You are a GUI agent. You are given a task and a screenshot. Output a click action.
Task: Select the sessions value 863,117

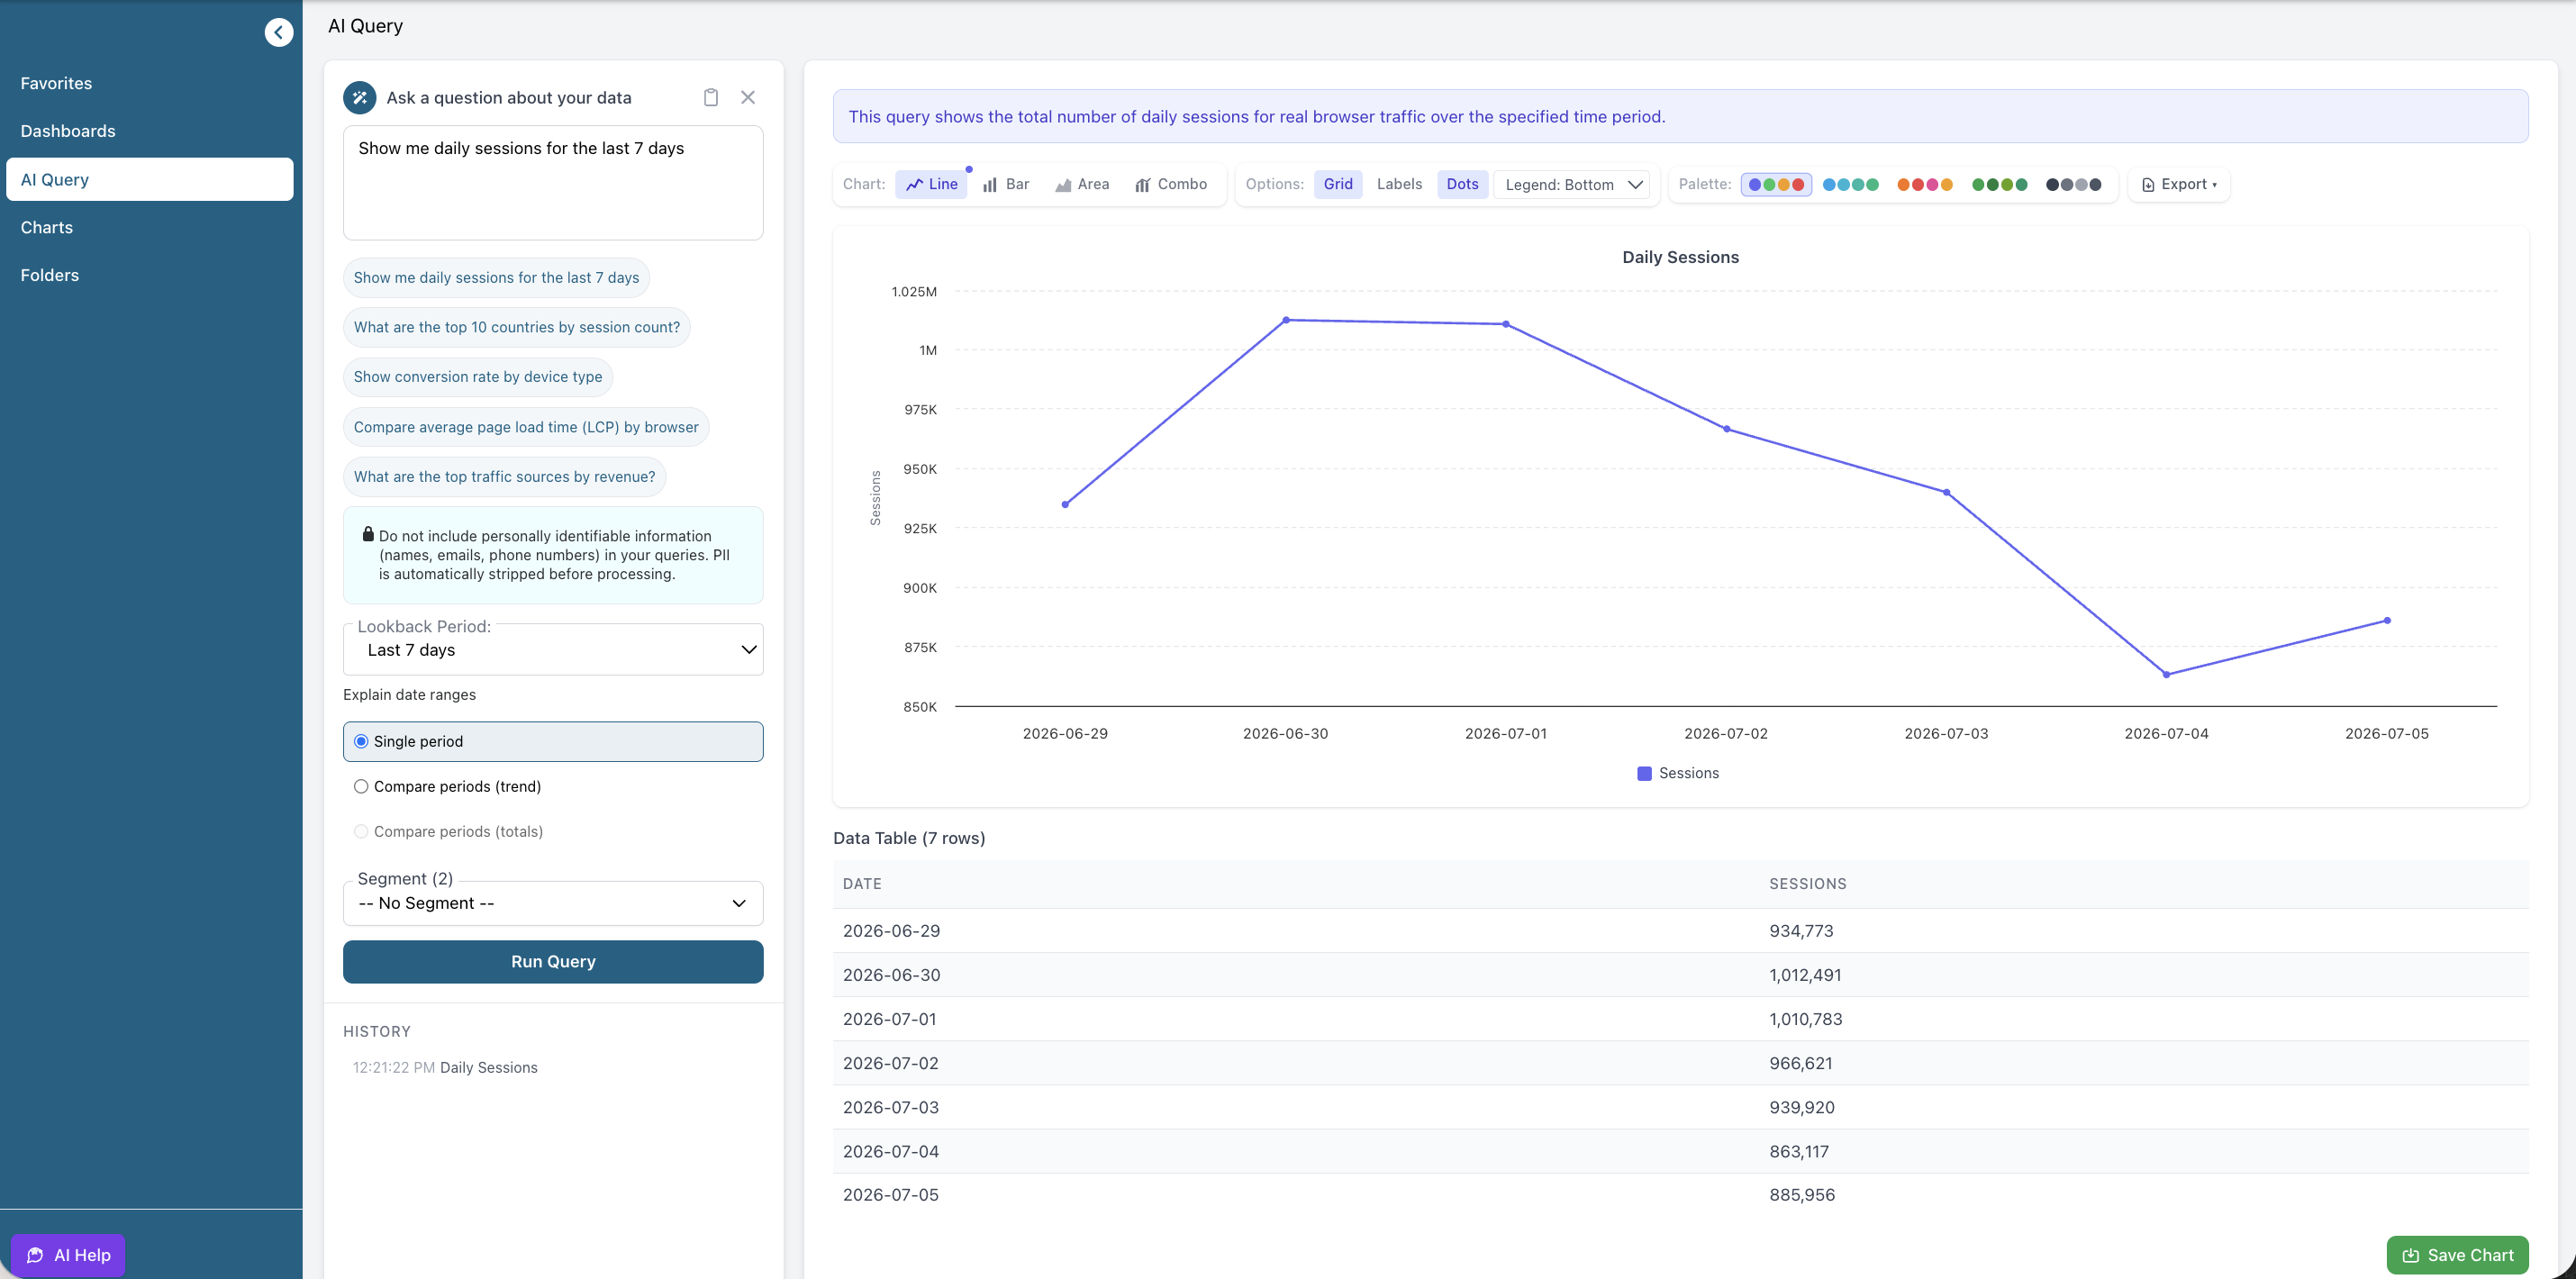[1799, 1151]
